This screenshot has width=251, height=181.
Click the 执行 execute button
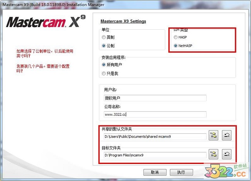pos(181,172)
